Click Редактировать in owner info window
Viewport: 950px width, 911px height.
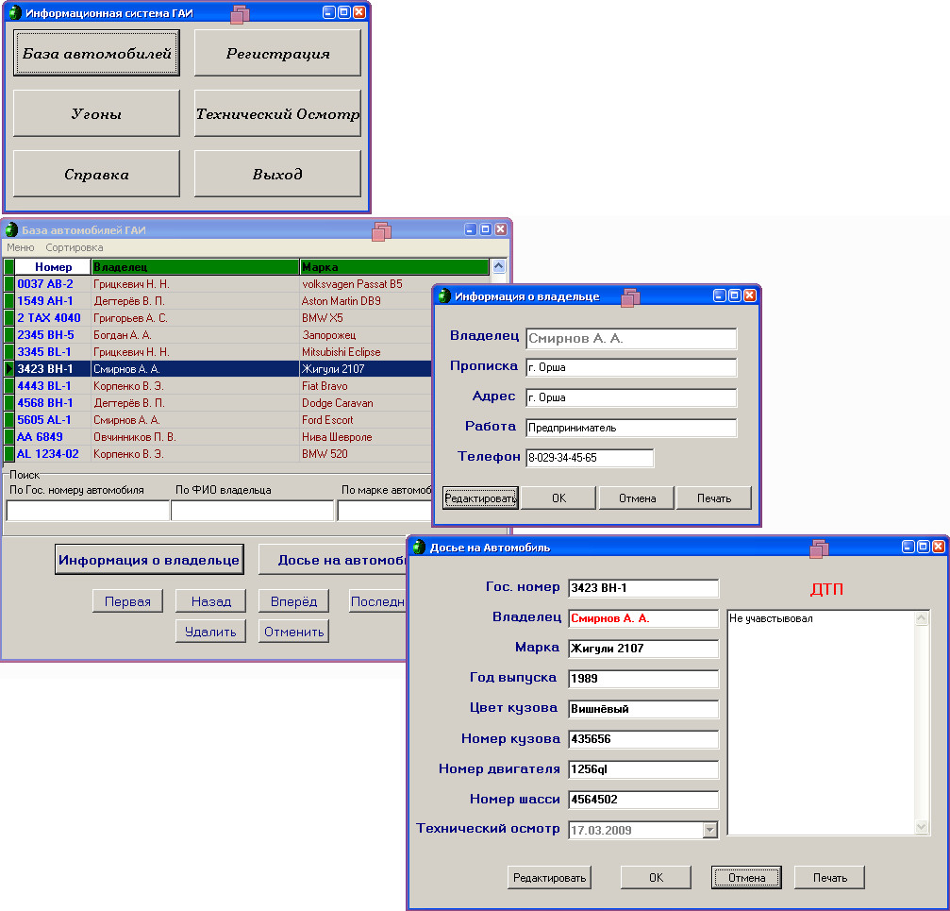pos(480,498)
